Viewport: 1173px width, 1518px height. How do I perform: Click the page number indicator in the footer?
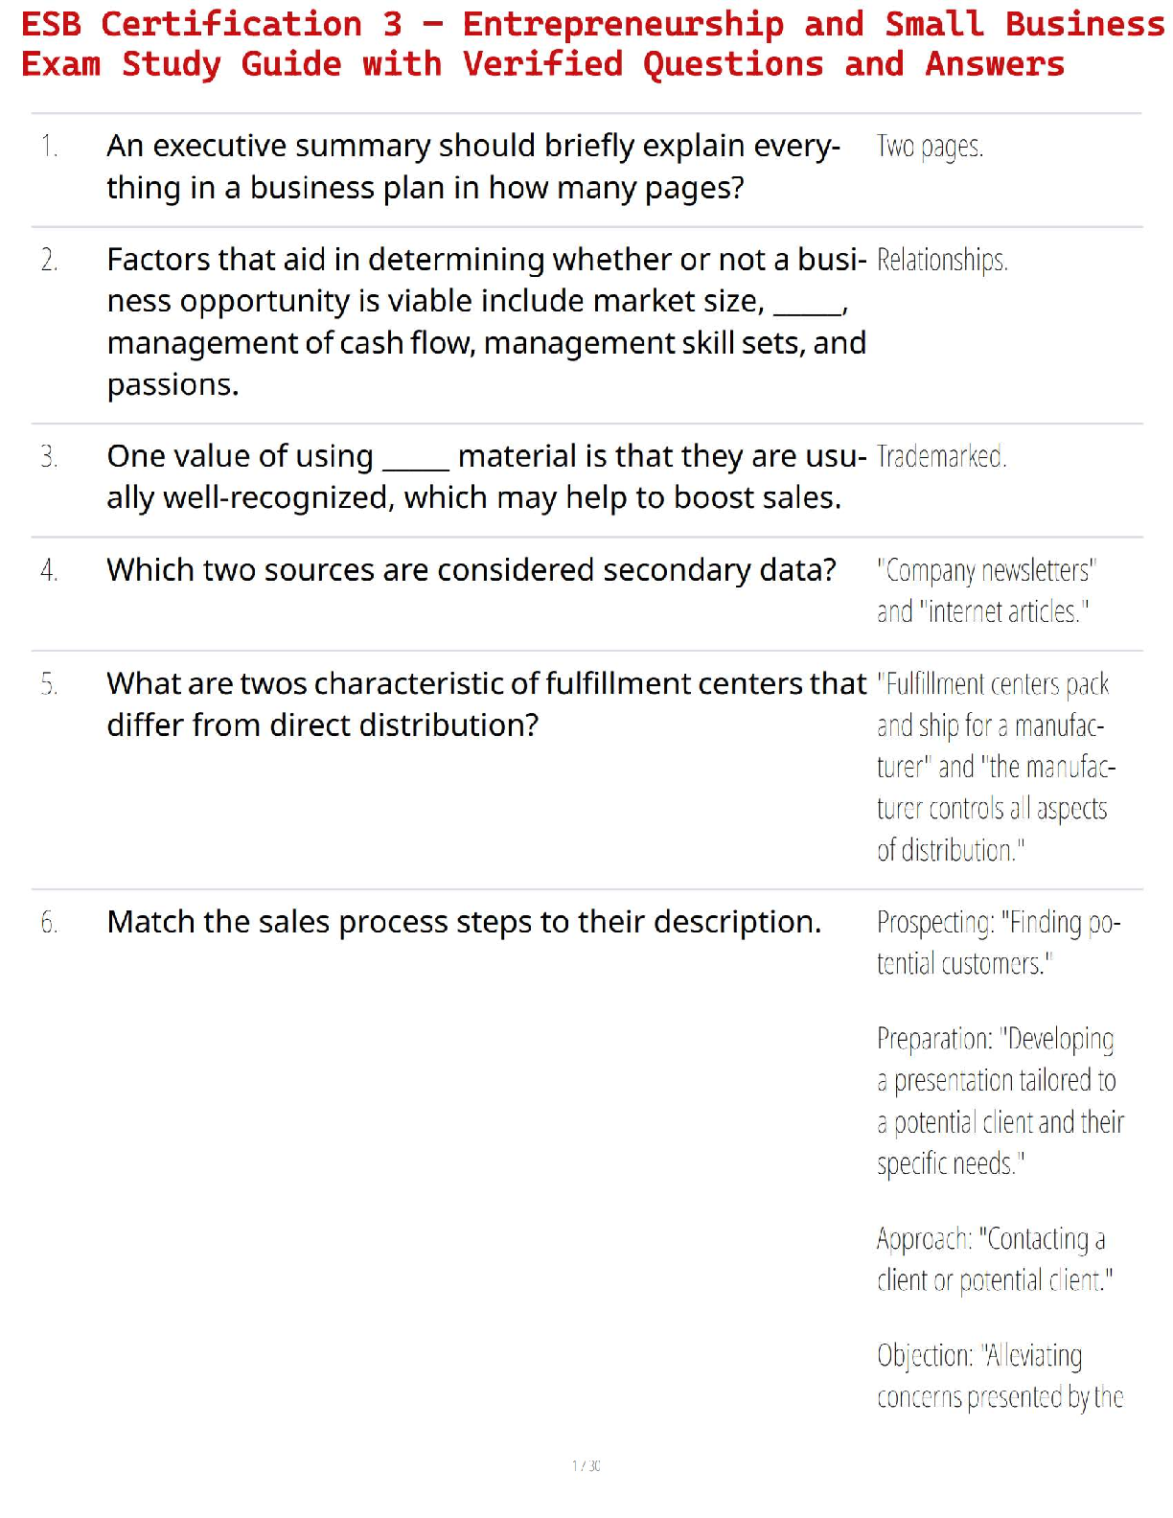click(586, 1465)
